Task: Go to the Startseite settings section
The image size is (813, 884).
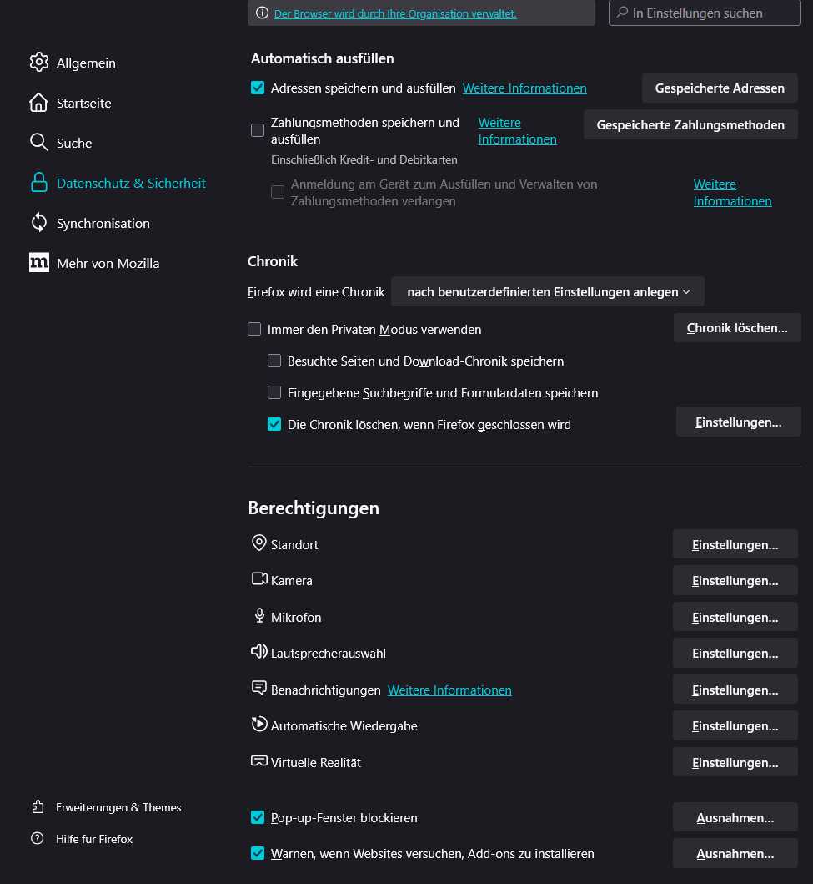Action: click(x=83, y=103)
